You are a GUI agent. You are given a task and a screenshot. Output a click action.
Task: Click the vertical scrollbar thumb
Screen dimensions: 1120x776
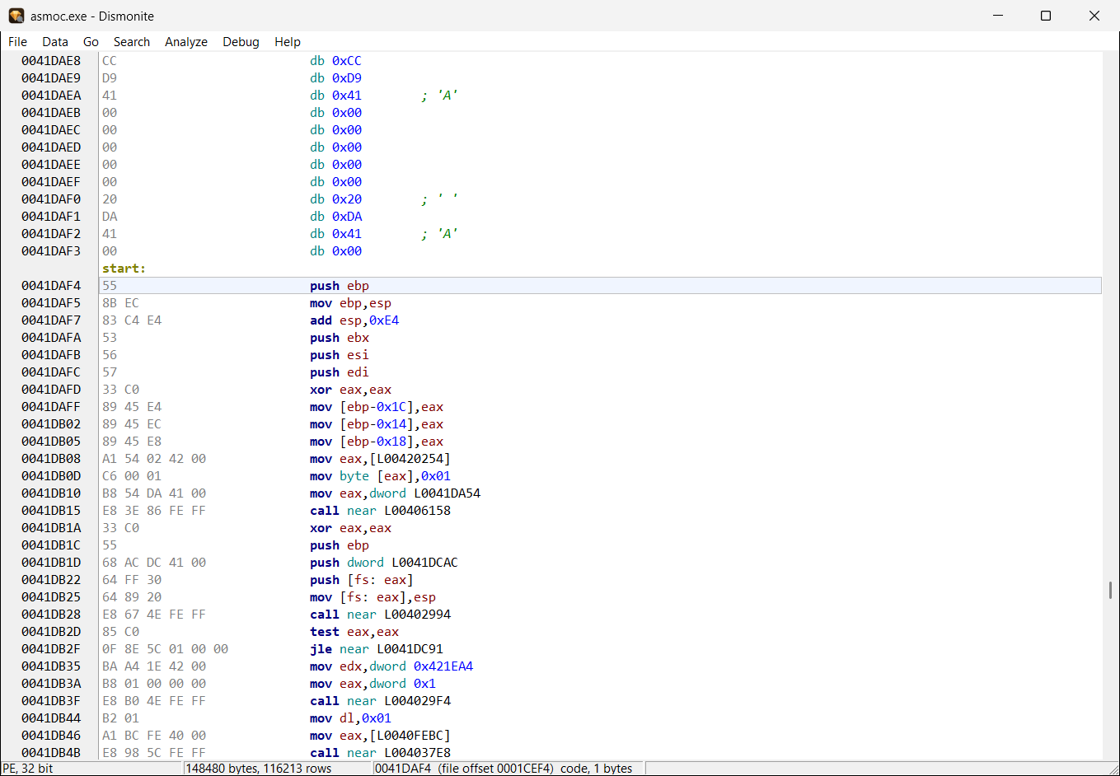click(1110, 590)
